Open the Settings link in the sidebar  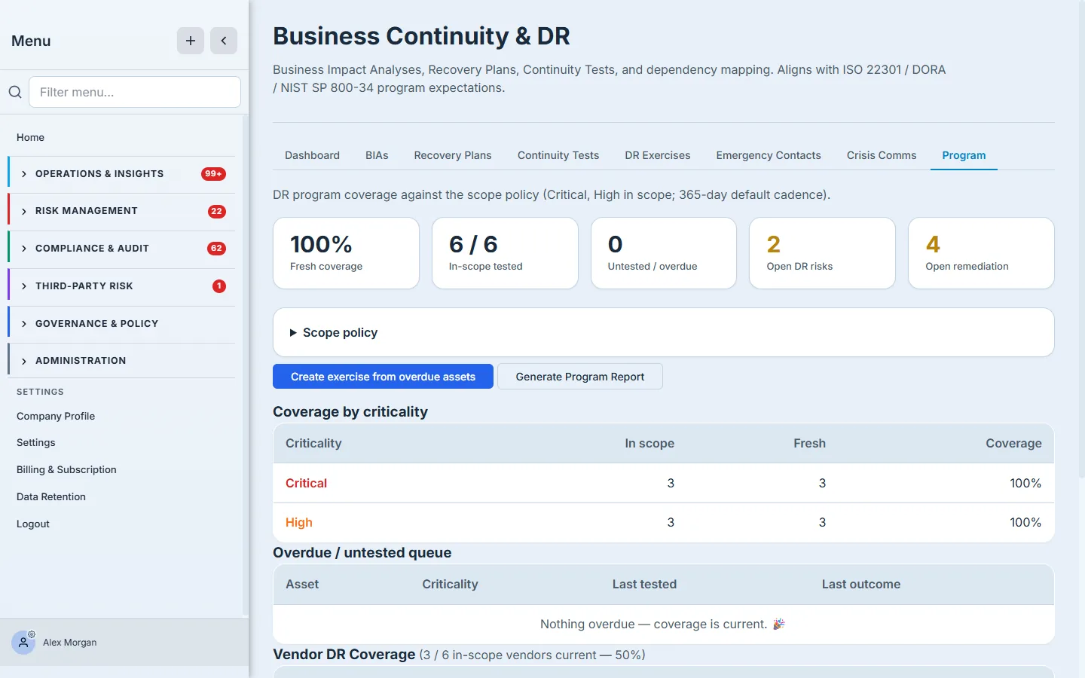36,443
